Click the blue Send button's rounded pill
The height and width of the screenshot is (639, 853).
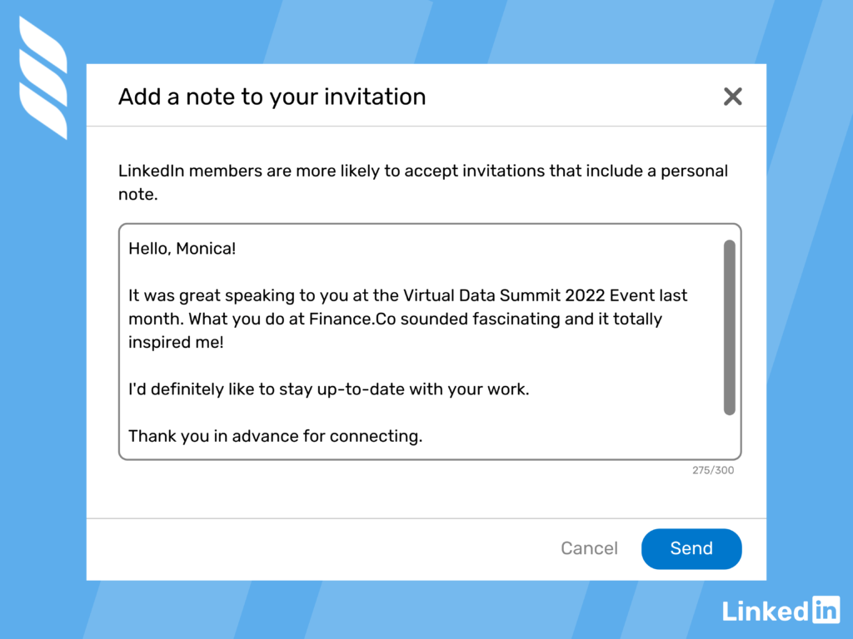pos(691,548)
